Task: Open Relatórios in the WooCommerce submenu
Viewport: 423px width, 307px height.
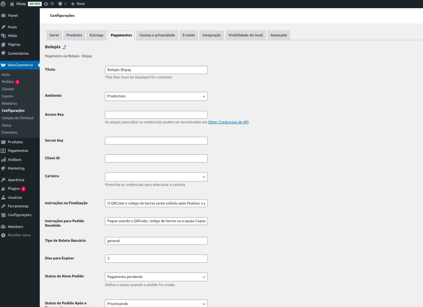Action: [9, 103]
